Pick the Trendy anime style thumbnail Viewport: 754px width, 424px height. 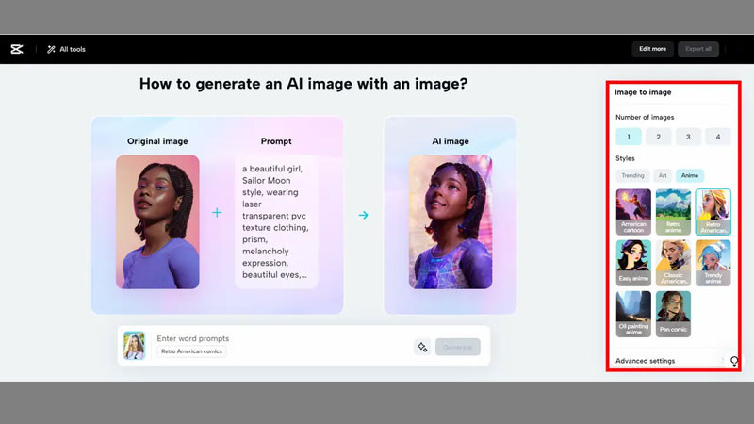point(713,262)
